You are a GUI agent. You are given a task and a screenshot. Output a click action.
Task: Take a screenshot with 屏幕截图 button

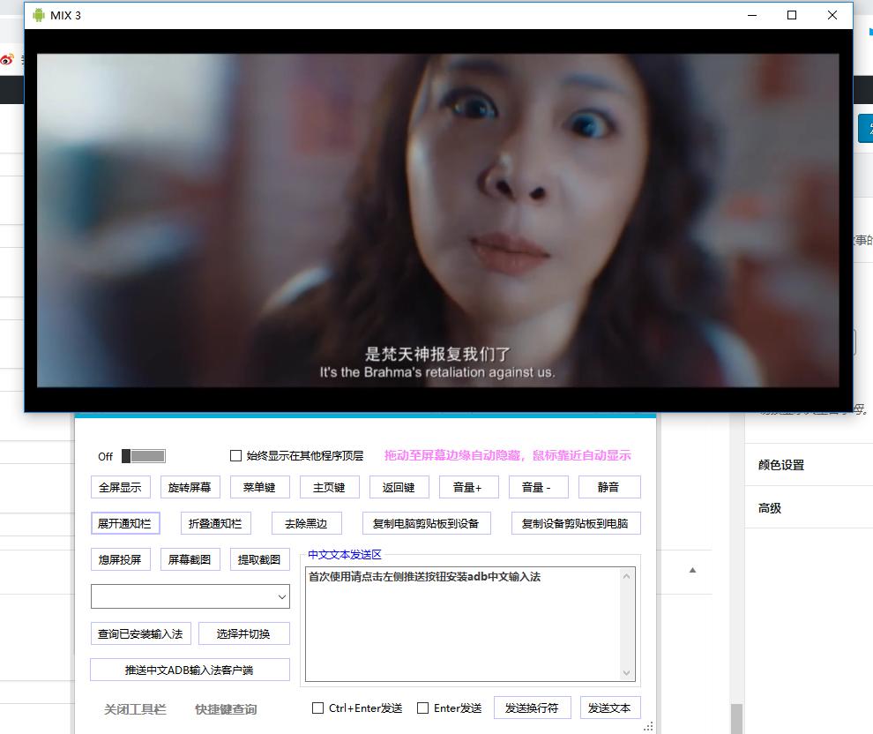190,559
